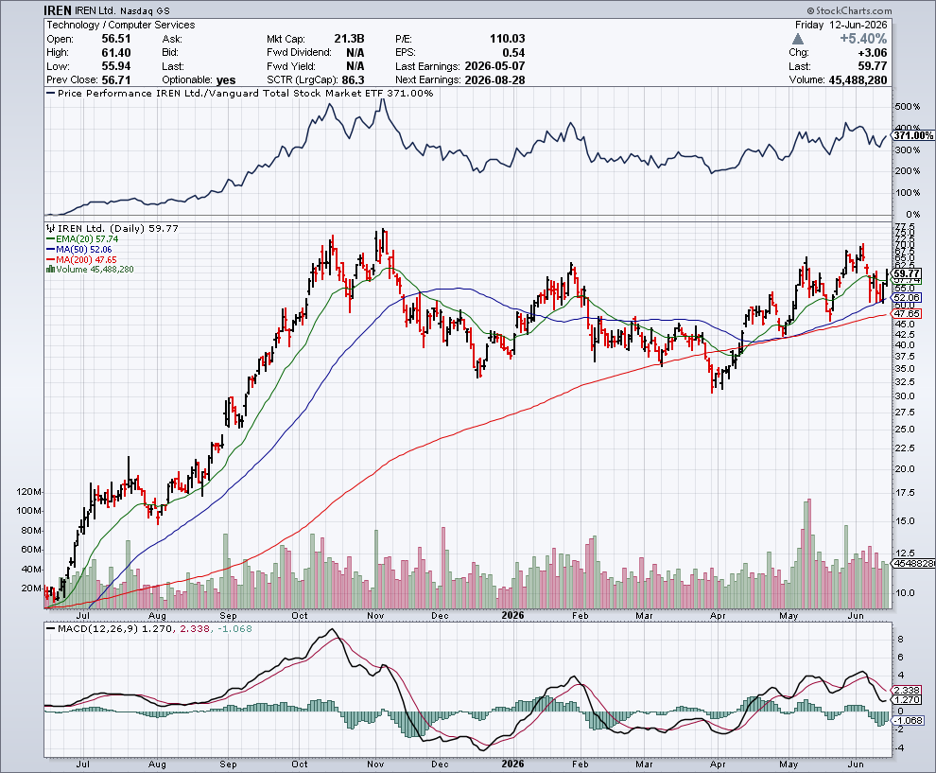
Task: Click the up-arrow triangle beside +5.40%
Action: 798,39
